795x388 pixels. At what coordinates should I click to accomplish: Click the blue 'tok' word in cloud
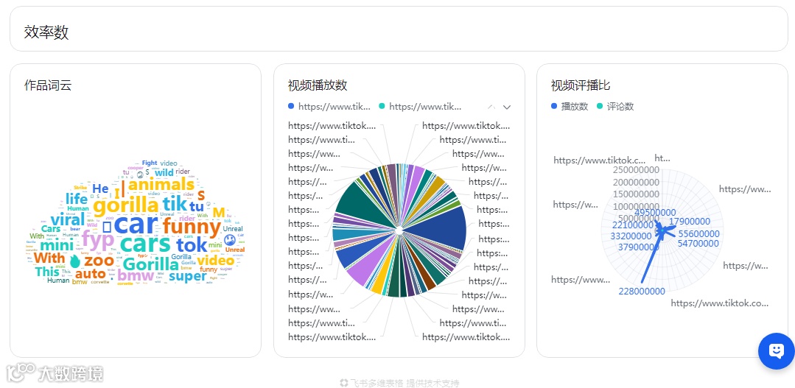point(192,245)
